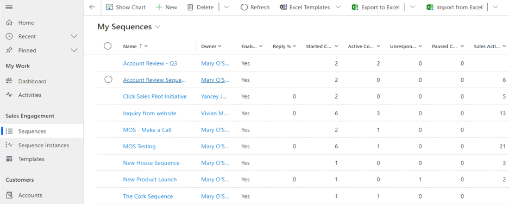Click Sales Activities value 13 for Inquiry from website
The width and height of the screenshot is (509, 204).
[503, 113]
